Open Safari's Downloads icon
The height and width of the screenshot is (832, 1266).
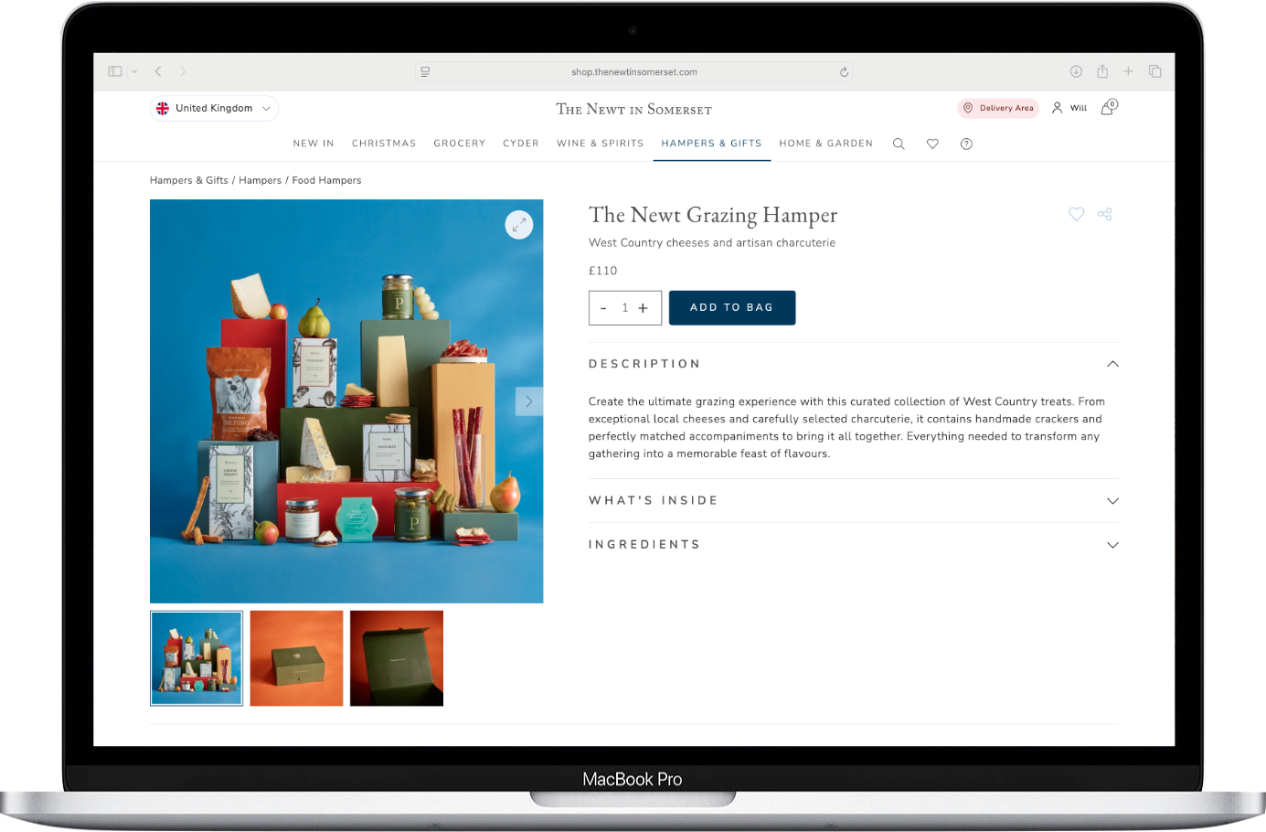point(1076,70)
